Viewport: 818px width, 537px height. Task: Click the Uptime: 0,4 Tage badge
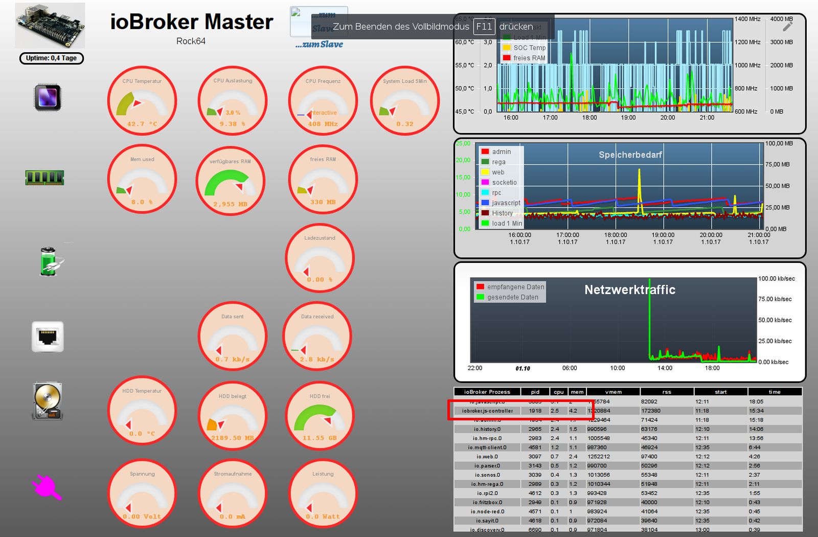tap(51, 58)
